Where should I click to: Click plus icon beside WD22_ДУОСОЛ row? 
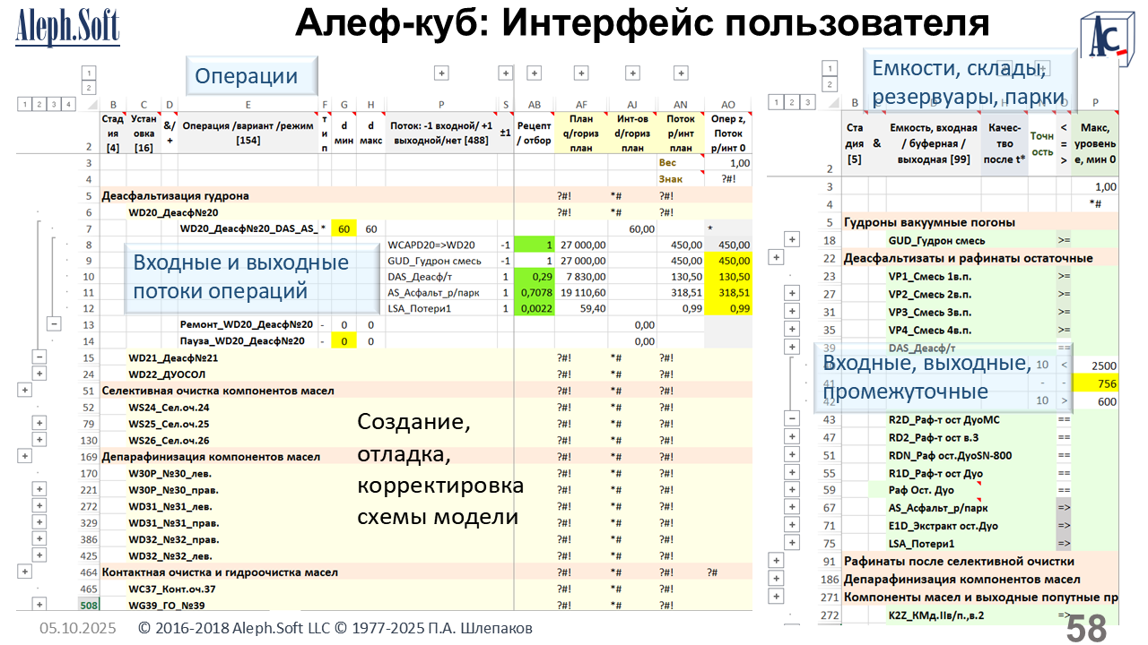click(40, 374)
